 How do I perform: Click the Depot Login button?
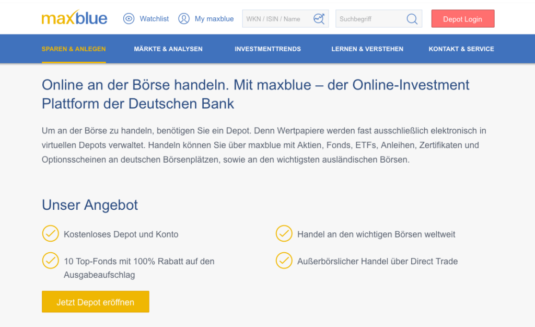click(463, 19)
